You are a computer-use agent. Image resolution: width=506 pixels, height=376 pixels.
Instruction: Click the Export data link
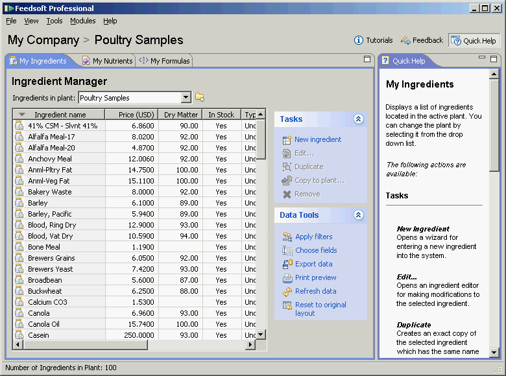[314, 264]
